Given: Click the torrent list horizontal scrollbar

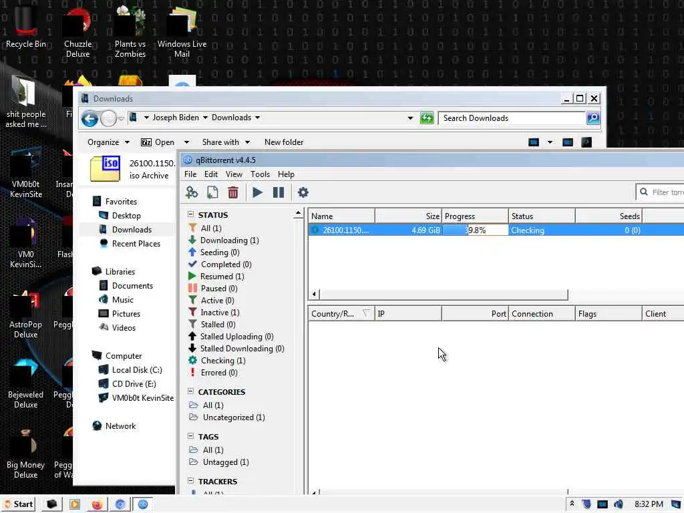Looking at the screenshot, I should (444, 294).
